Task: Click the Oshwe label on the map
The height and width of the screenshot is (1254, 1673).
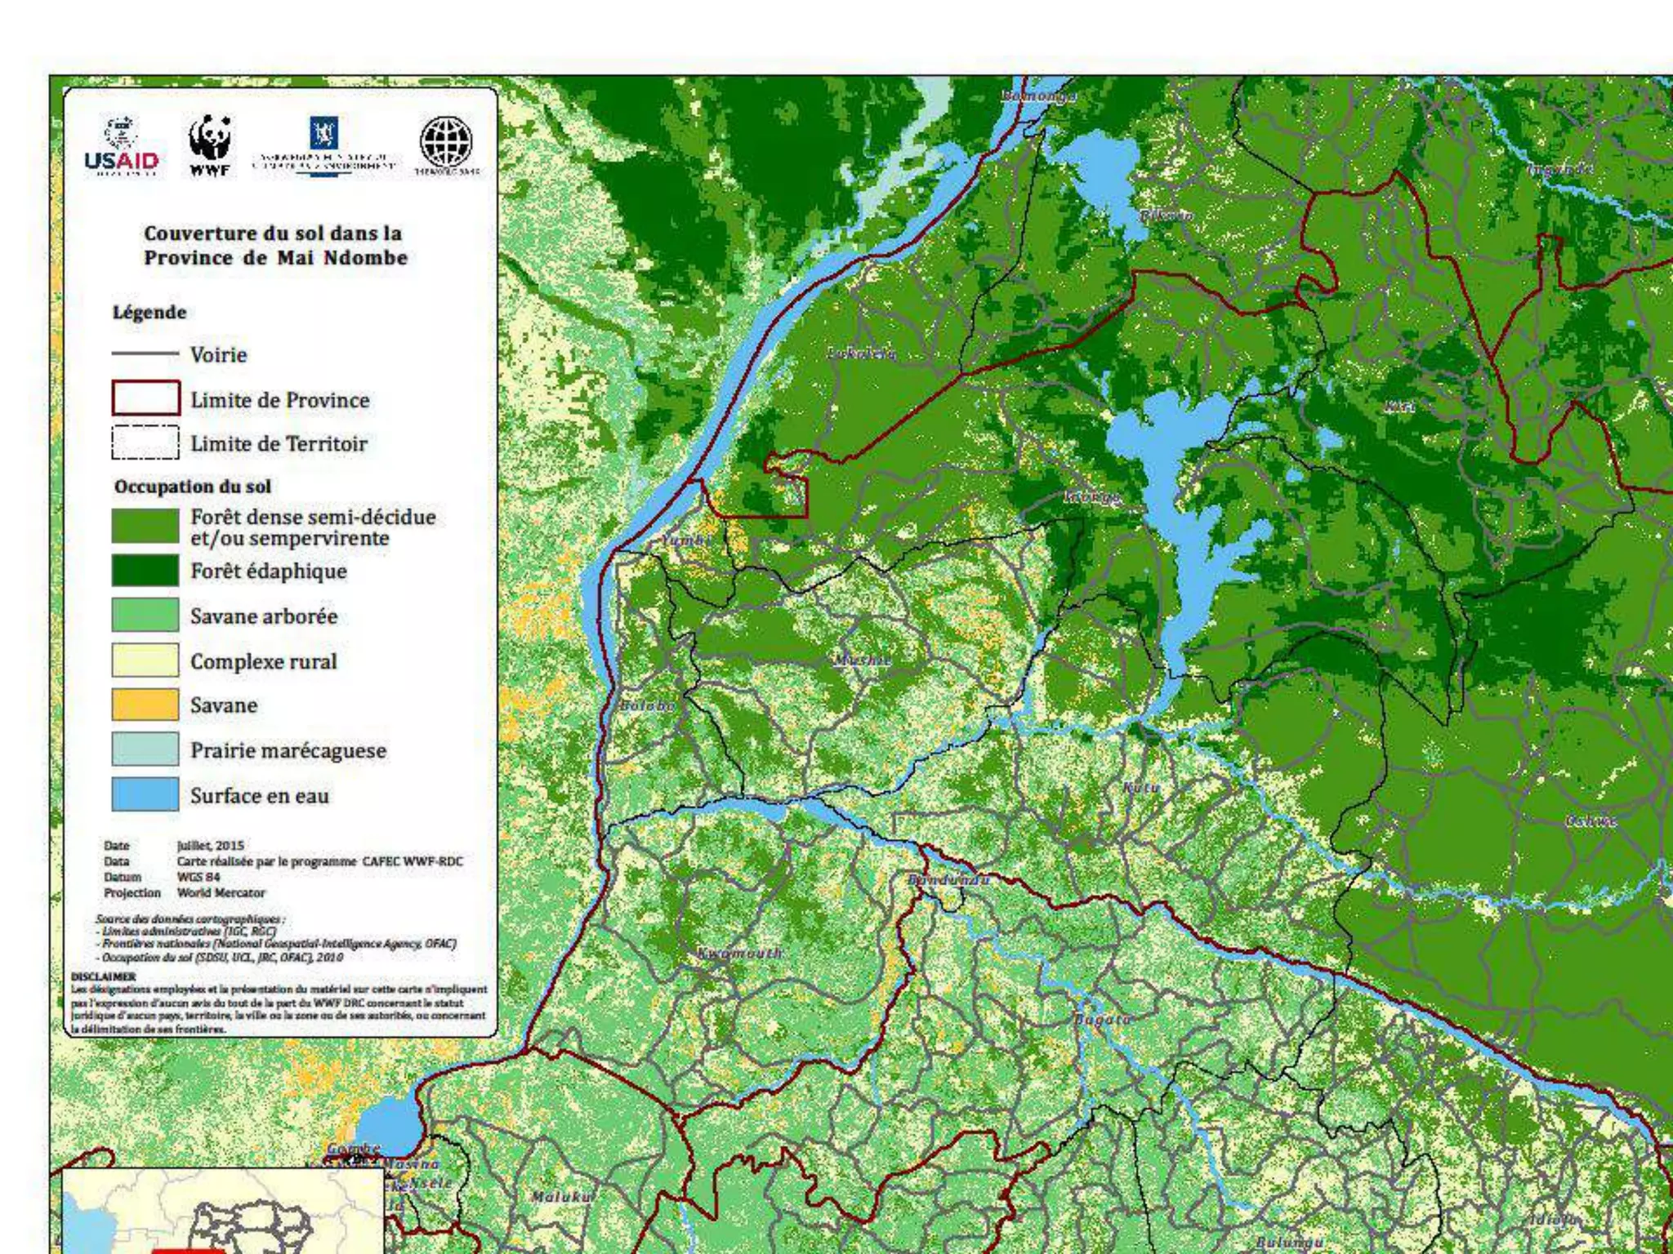Action: click(x=1590, y=820)
